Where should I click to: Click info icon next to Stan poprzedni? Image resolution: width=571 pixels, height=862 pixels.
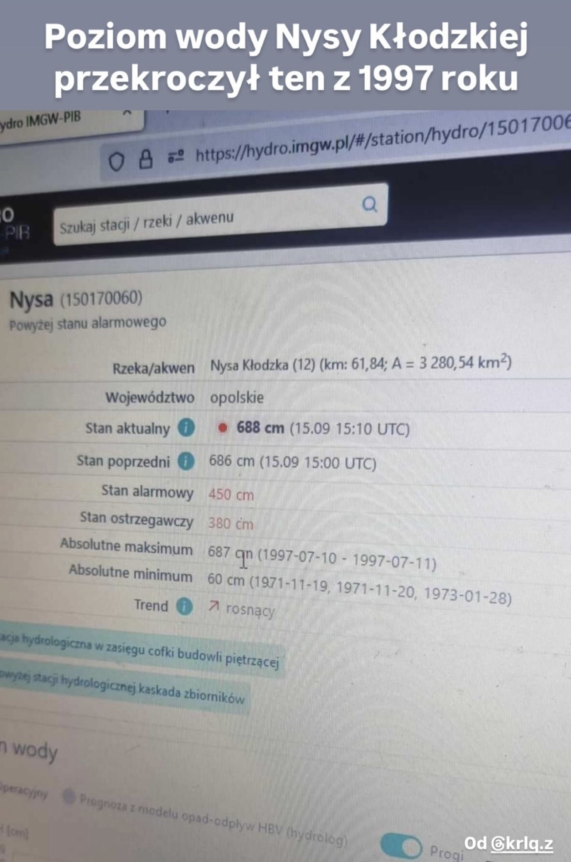click(x=186, y=462)
